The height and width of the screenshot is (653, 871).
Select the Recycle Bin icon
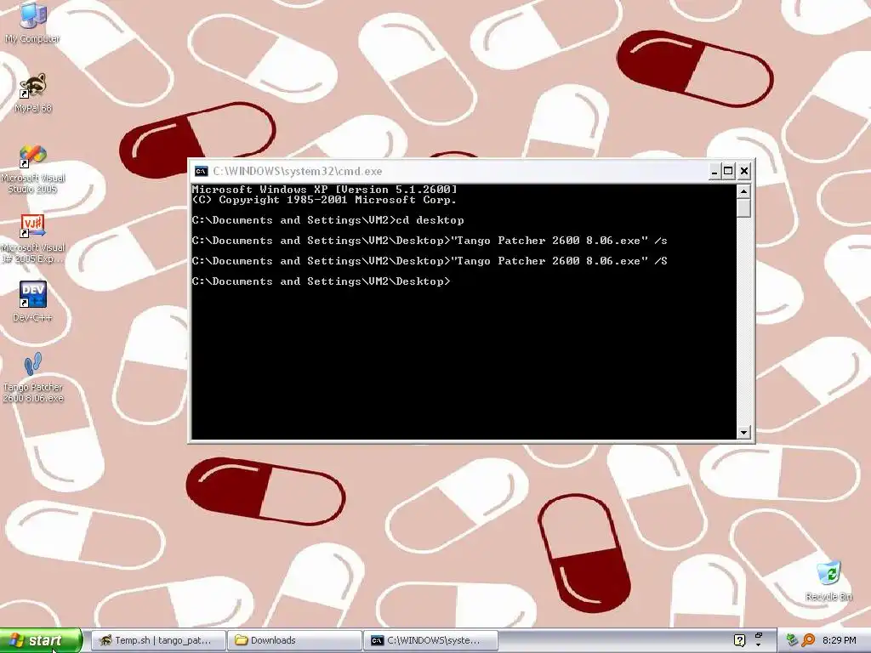coord(828,581)
